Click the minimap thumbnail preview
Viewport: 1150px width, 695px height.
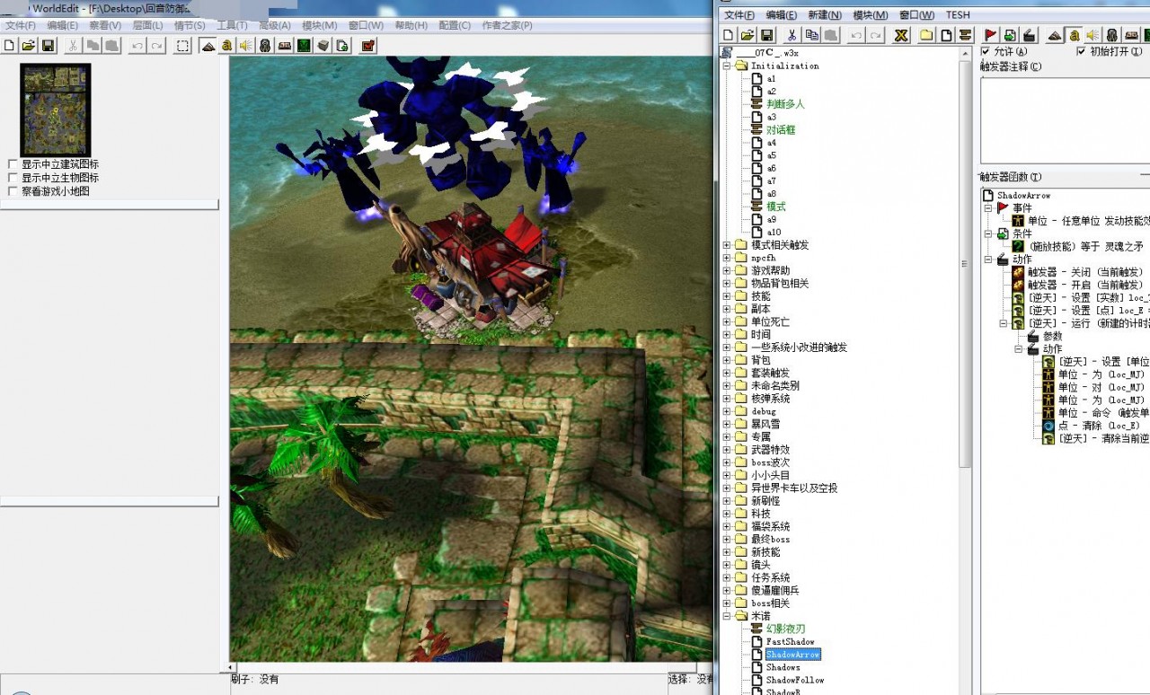click(56, 110)
